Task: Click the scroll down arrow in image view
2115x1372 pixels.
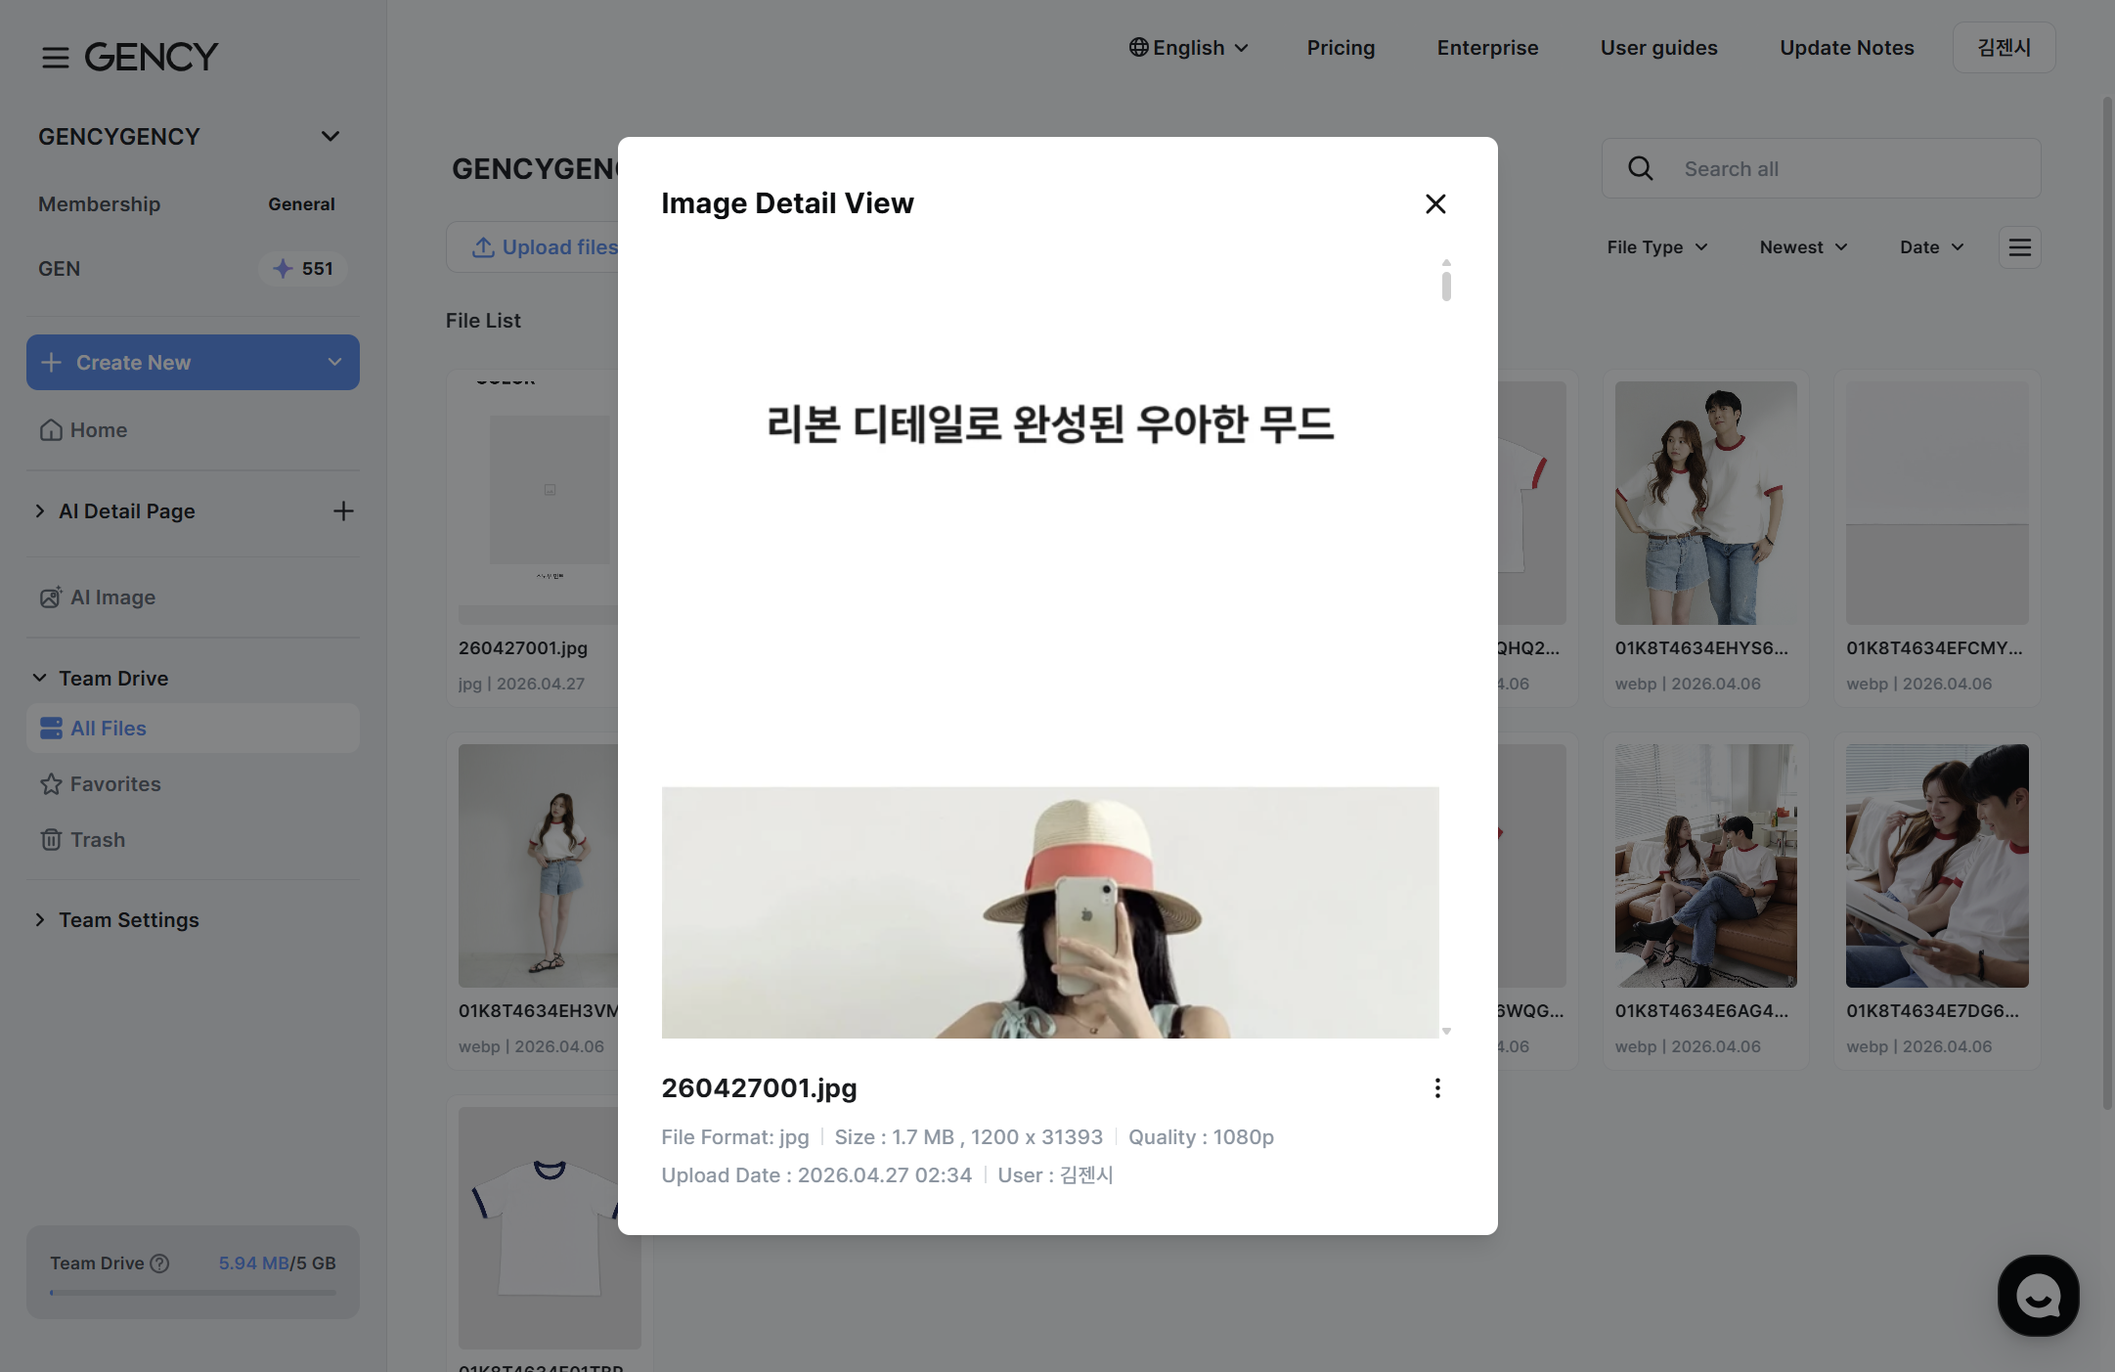Action: (x=1446, y=1032)
